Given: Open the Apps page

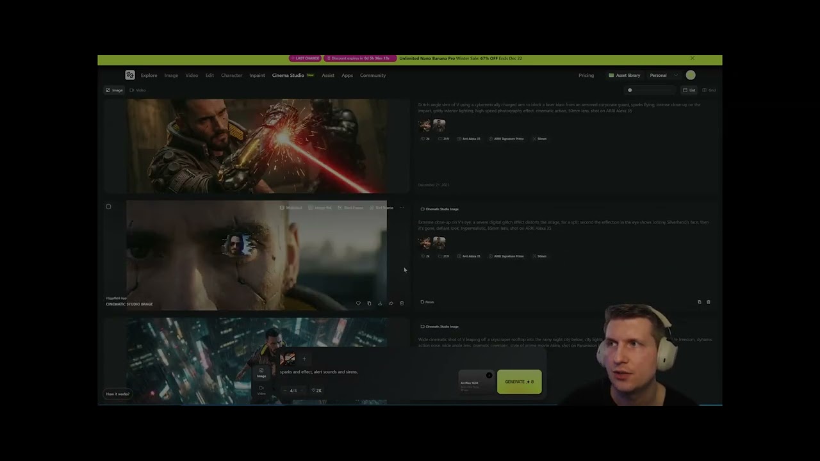Looking at the screenshot, I should click(x=347, y=76).
